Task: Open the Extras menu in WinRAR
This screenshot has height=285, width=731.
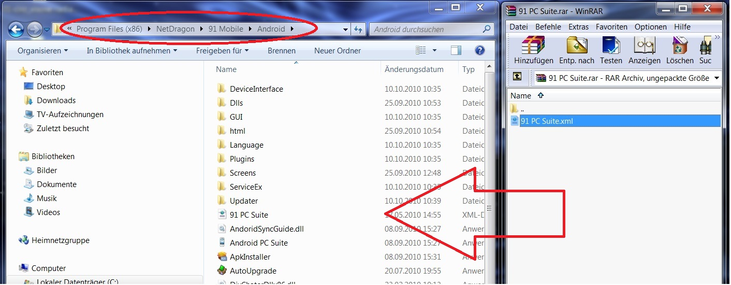Action: click(x=578, y=27)
